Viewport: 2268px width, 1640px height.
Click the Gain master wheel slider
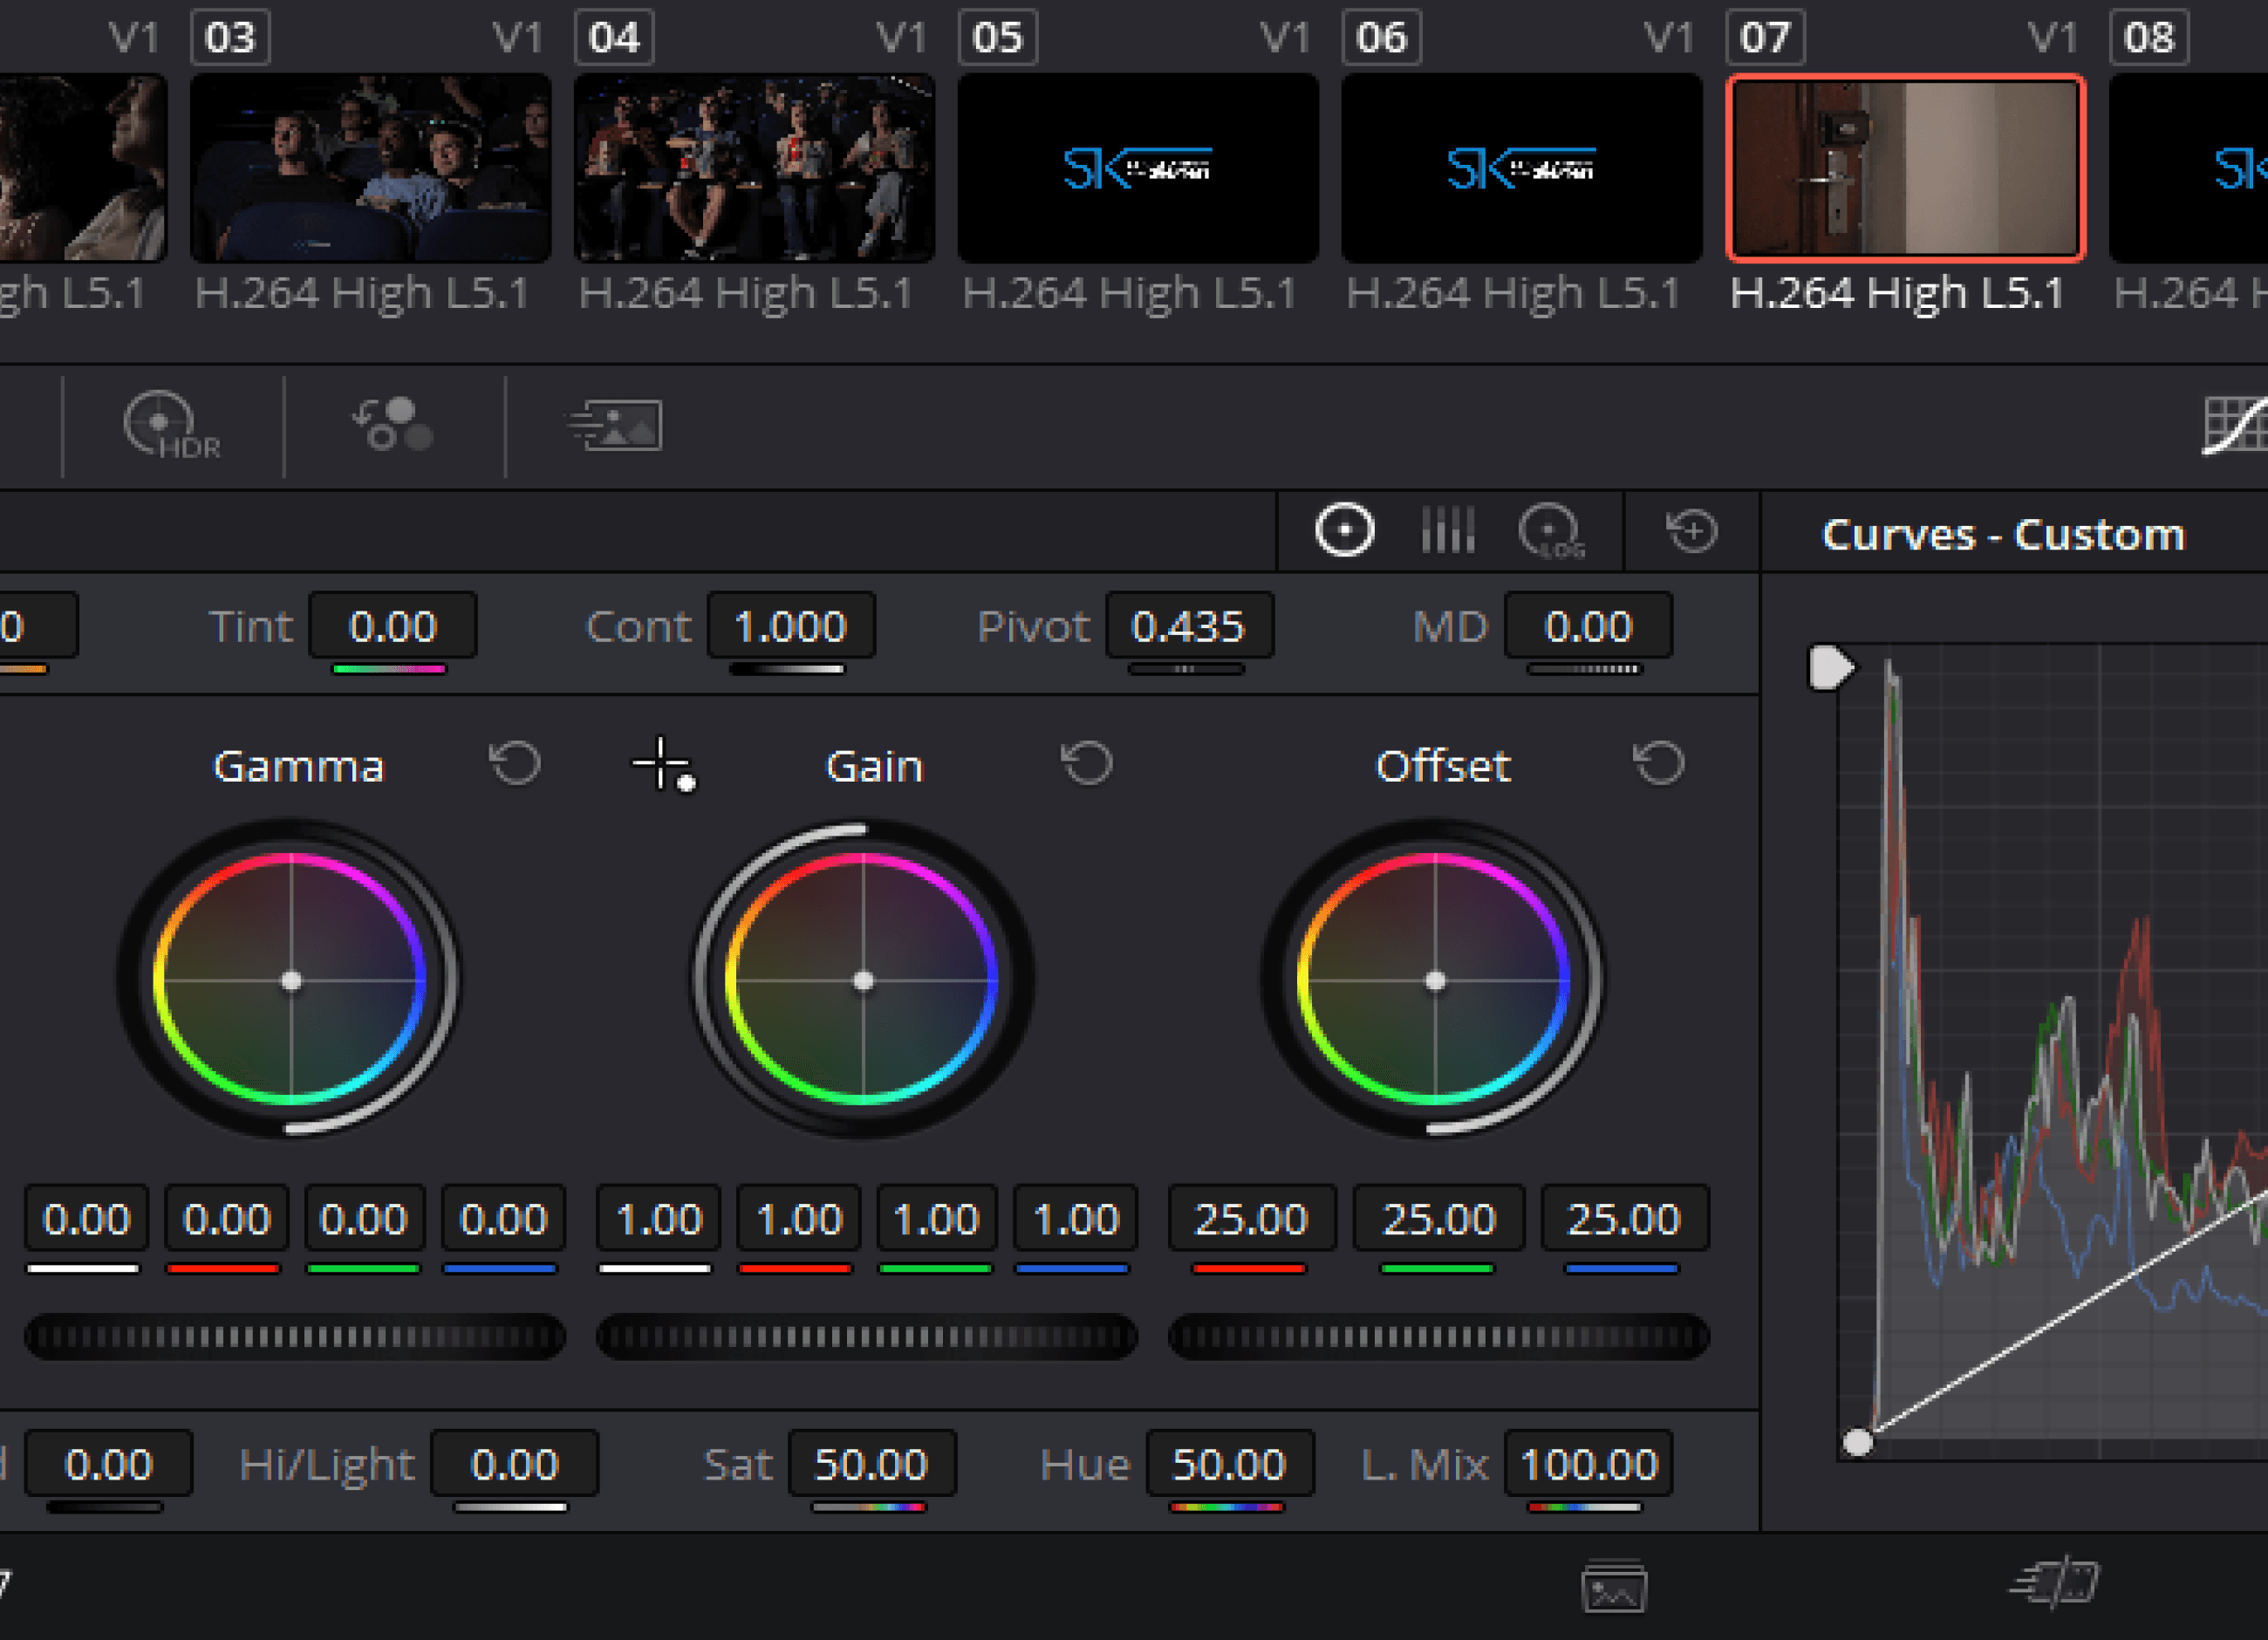[866, 1337]
